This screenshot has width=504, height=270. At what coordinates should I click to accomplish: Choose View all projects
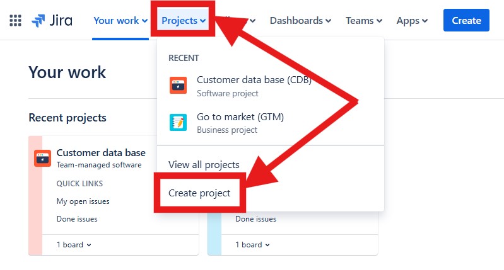coord(204,165)
